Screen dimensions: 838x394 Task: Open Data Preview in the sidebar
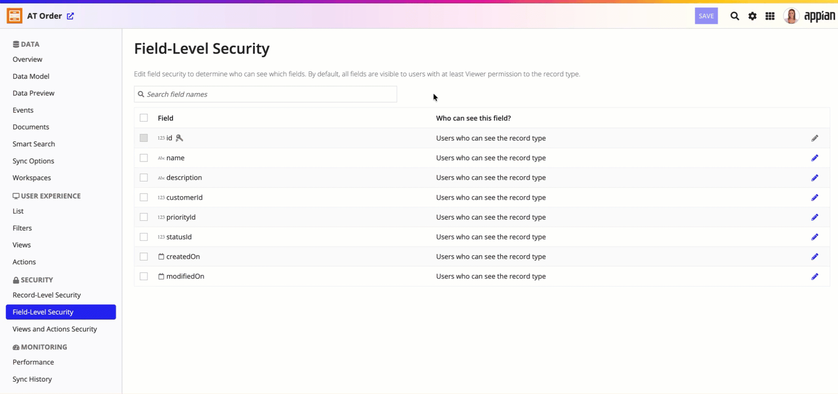[x=34, y=93]
